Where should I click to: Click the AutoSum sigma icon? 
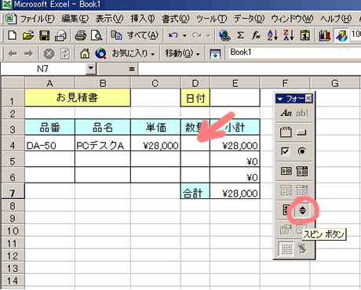click(x=240, y=35)
